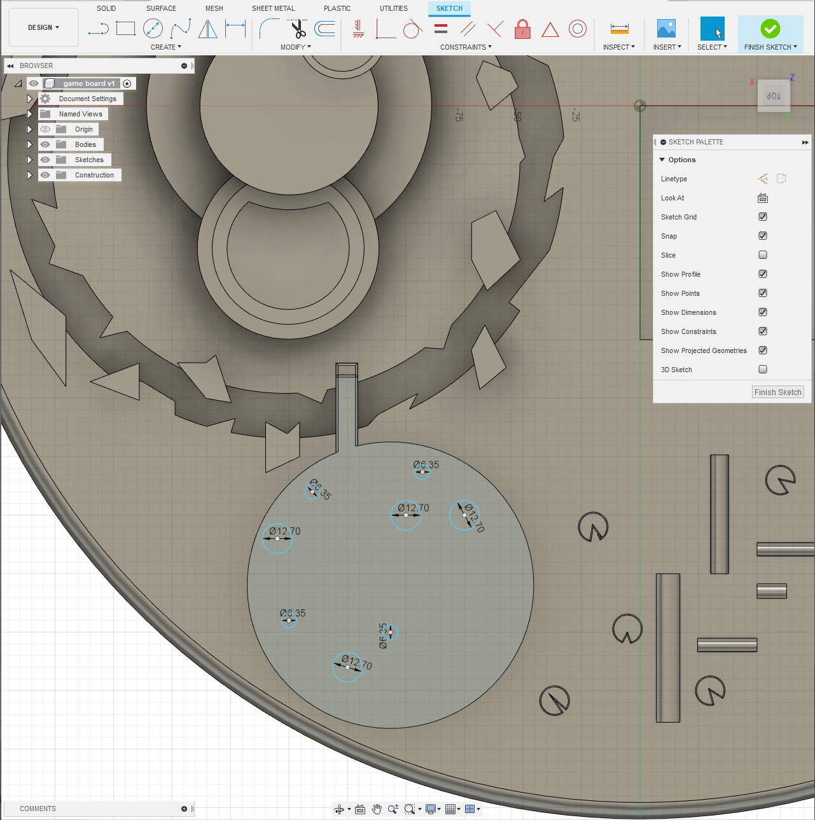Activate the Trim tool

(297, 29)
